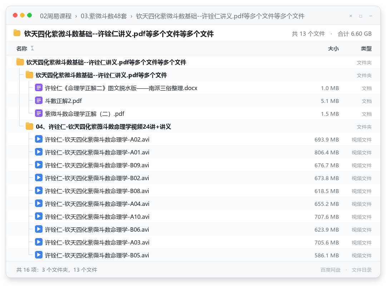Select file 许铨仁《命理学正解二》图文脱水版 docx
The height and width of the screenshot is (286, 386).
tap(193, 88)
